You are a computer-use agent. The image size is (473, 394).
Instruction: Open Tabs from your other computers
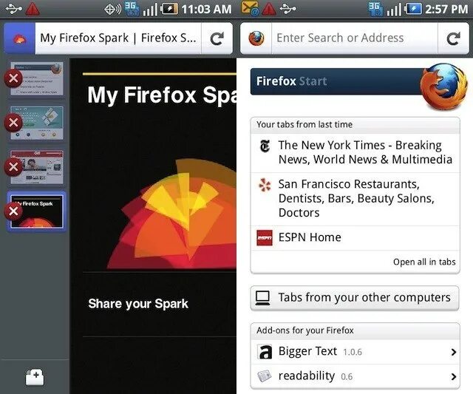[355, 298]
